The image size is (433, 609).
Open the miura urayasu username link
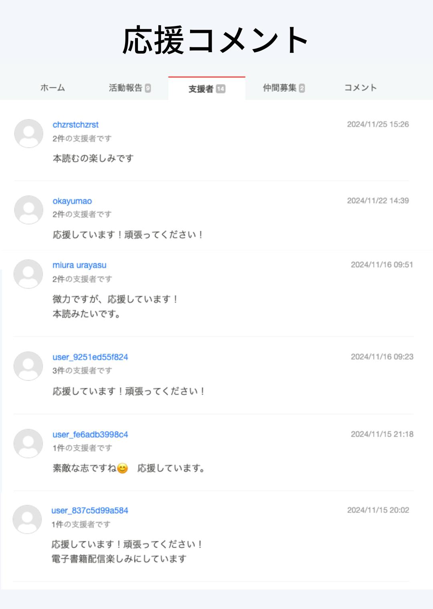click(x=79, y=265)
